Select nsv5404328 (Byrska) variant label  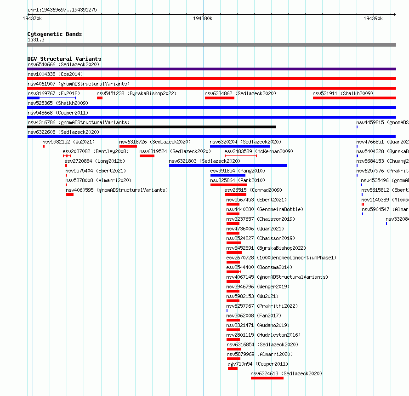pos(383,151)
